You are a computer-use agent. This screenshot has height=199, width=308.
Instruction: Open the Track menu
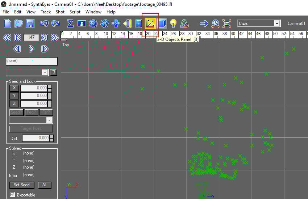tap(46, 12)
